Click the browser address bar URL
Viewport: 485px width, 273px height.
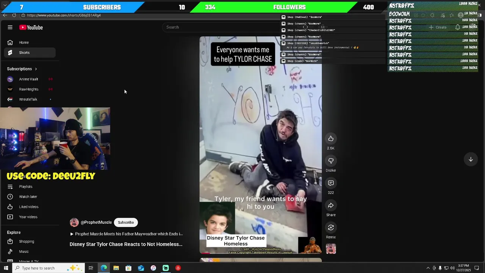tap(64, 15)
